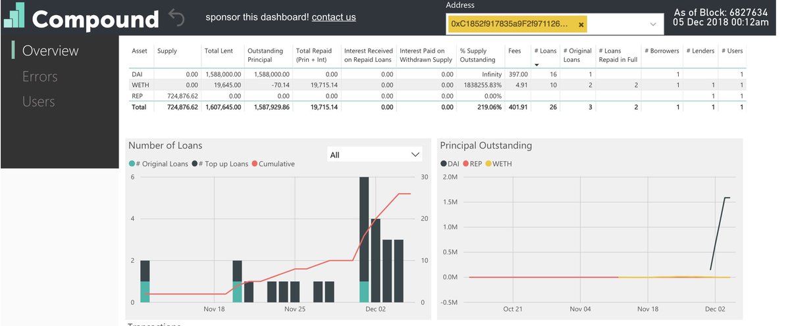Click the Dec 02 label in Principal Outstanding
790x326 pixels.
pos(715,309)
